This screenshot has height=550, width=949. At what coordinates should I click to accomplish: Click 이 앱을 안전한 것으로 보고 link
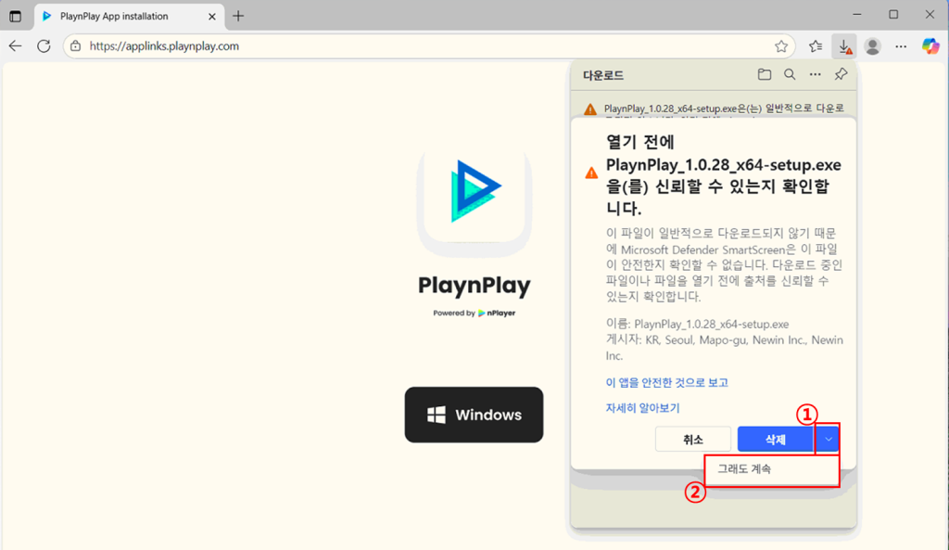[666, 382]
